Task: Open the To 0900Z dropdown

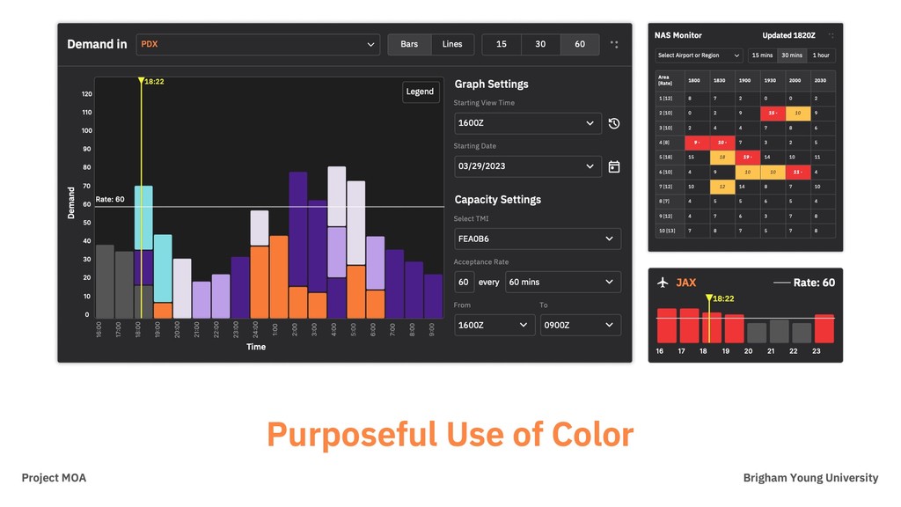Action: click(x=581, y=325)
